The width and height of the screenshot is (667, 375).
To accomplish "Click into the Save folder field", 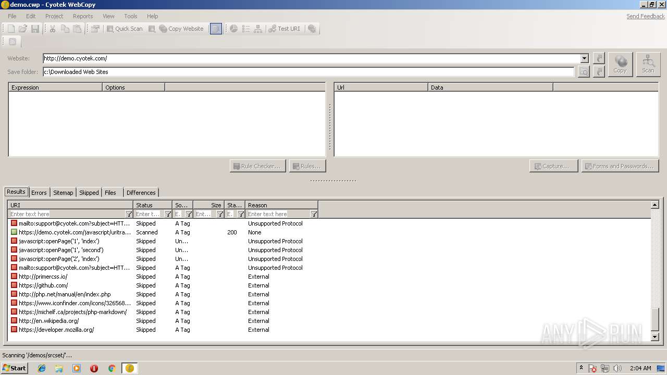I will [x=308, y=72].
